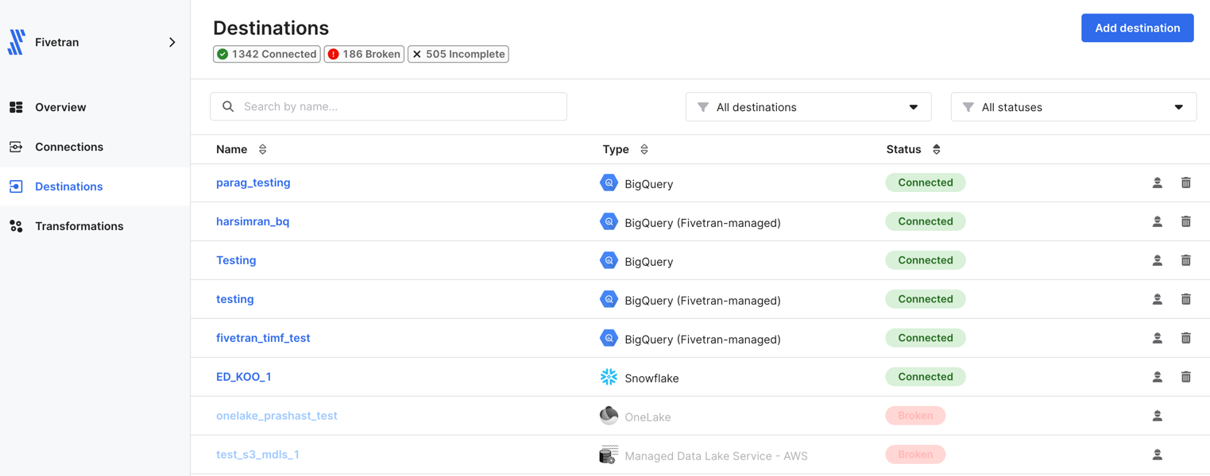Viewport: 1210px width, 476px height.
Task: Open the Overview page
Action: (x=60, y=107)
